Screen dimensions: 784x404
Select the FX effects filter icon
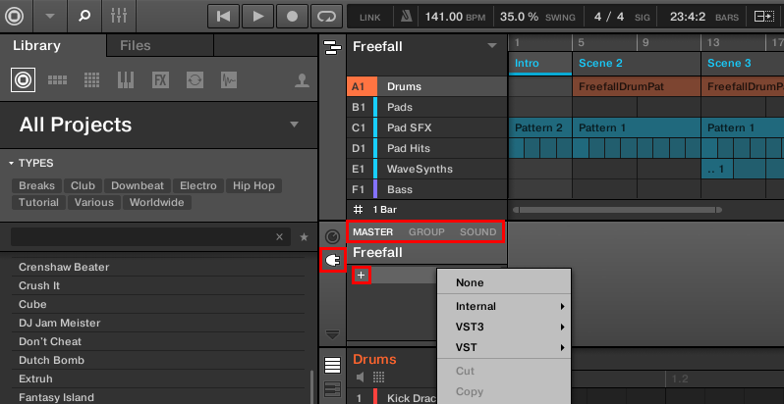(160, 79)
